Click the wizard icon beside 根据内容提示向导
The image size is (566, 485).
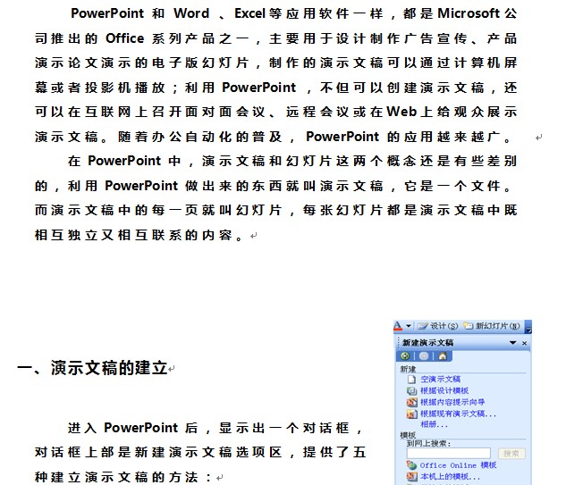click(x=411, y=403)
